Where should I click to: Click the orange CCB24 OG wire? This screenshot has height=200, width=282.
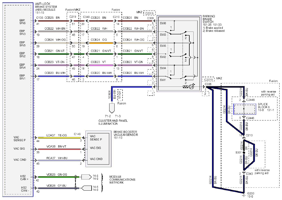coord(101,43)
